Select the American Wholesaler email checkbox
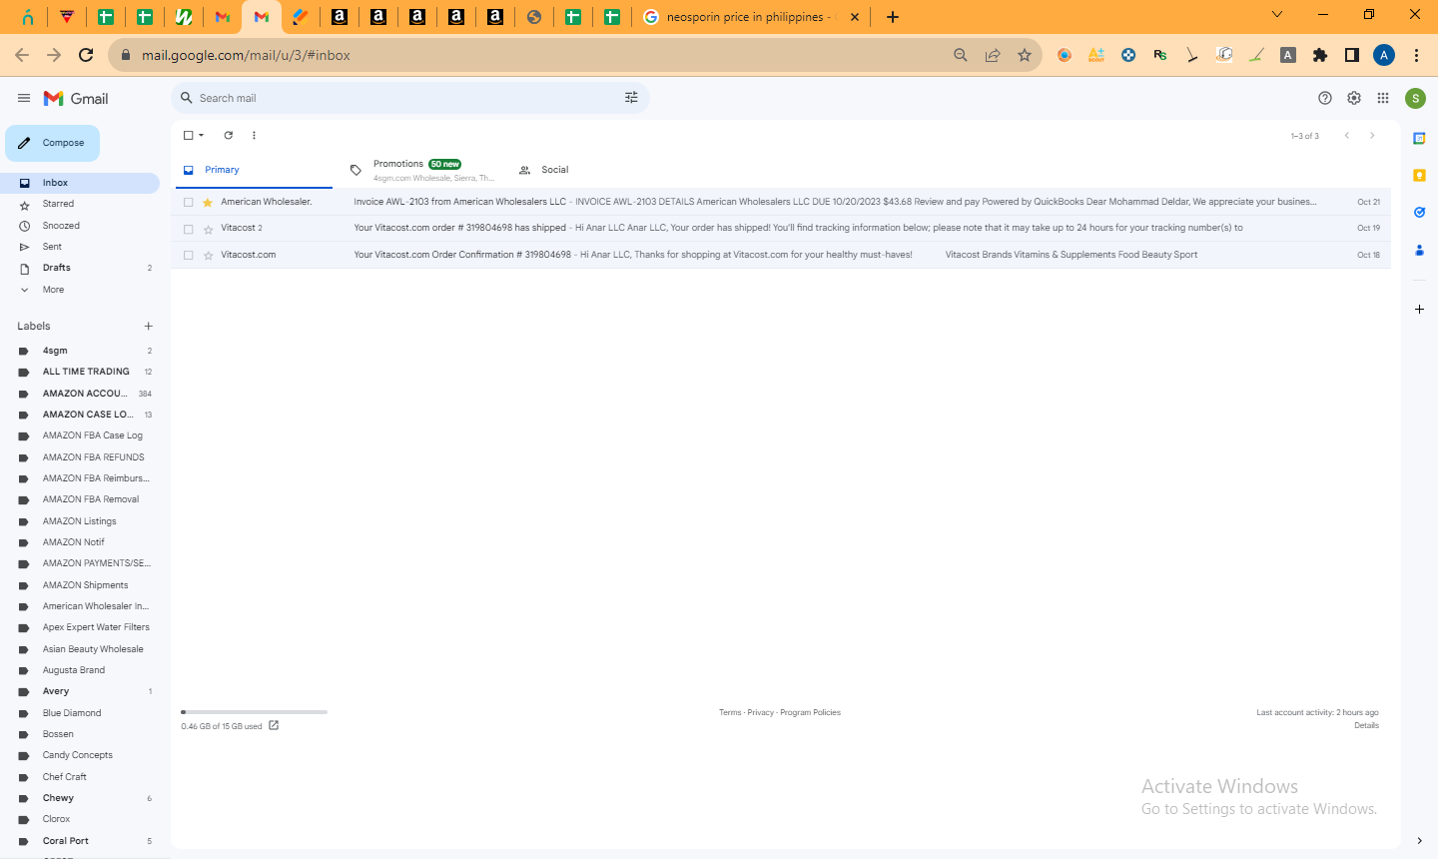 point(188,202)
